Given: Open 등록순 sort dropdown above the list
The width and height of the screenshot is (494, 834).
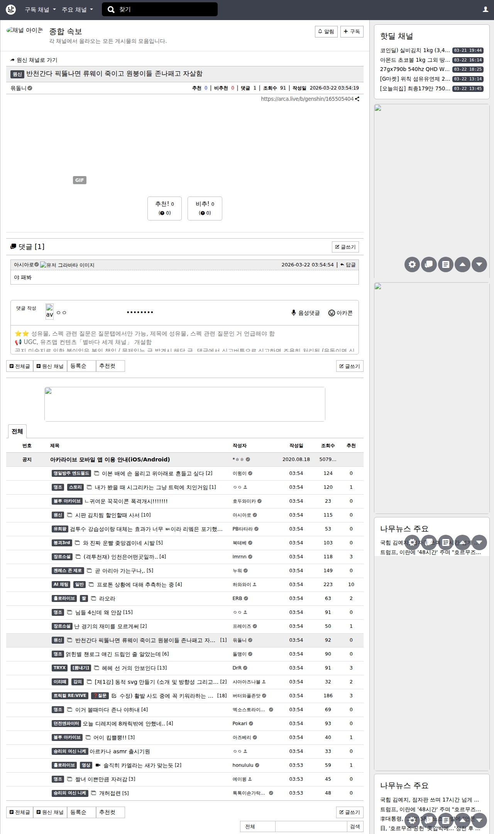Looking at the screenshot, I should 81,366.
